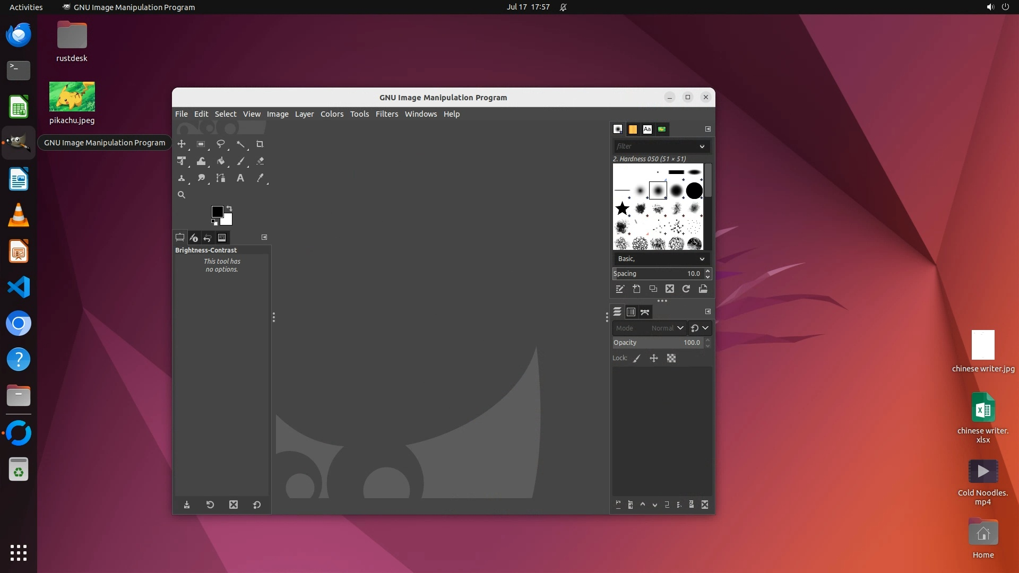
Task: Select the Free Select lasso tool
Action: tap(221, 144)
